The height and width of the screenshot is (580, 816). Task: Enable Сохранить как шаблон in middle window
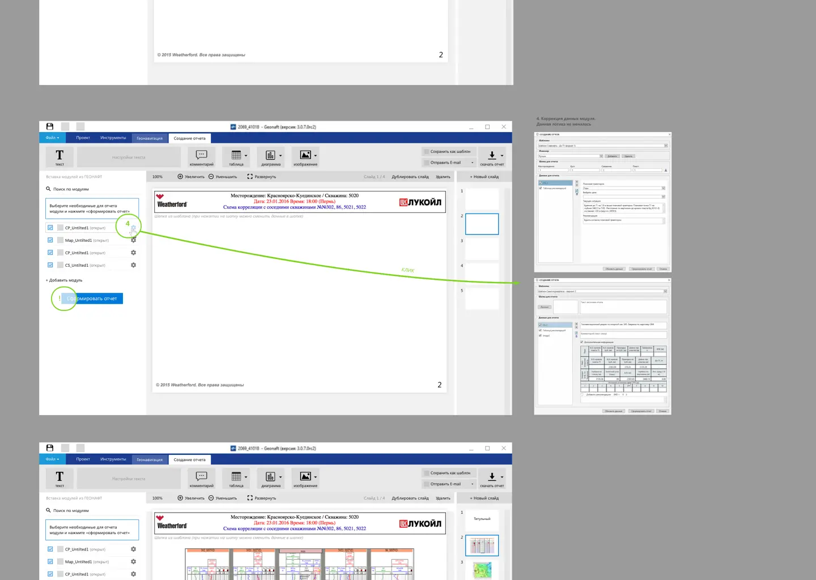tap(427, 152)
